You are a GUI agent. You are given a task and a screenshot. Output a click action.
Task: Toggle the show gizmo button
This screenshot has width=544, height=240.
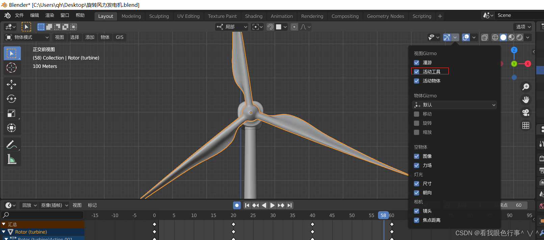447,37
